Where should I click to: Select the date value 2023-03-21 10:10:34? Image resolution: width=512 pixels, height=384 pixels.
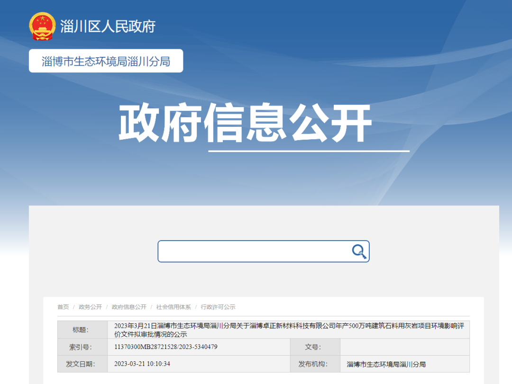(142, 364)
